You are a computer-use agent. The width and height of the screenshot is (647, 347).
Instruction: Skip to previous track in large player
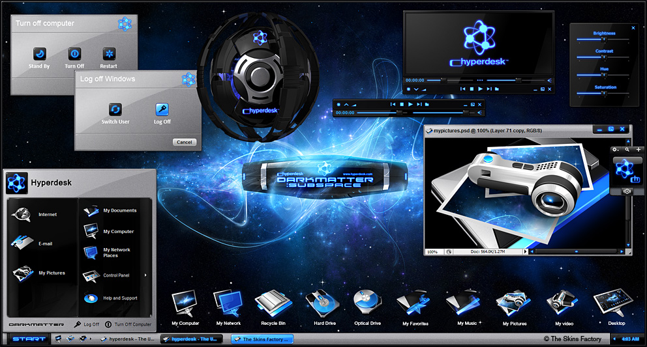tap(462, 89)
